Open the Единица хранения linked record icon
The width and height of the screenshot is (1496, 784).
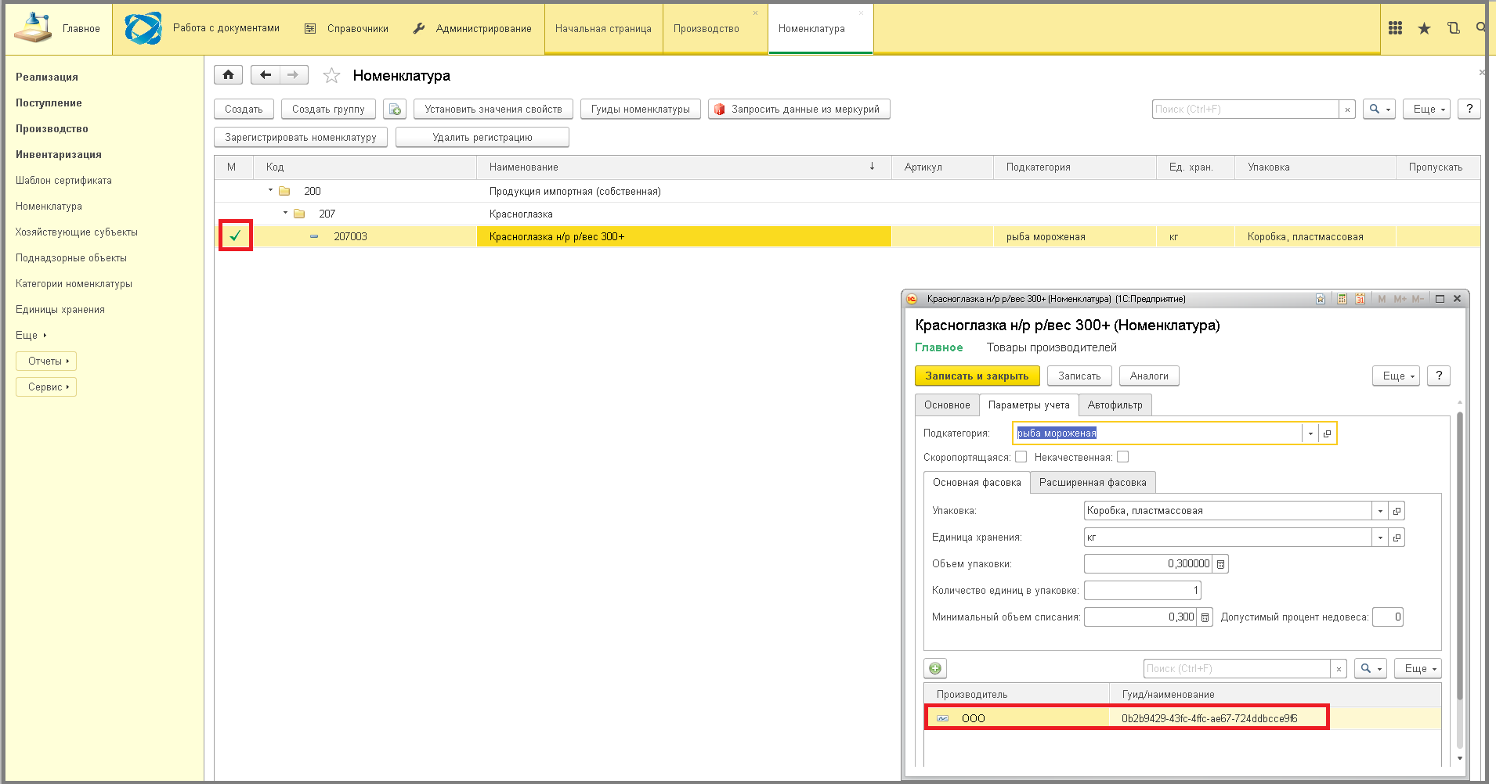[1397, 538]
